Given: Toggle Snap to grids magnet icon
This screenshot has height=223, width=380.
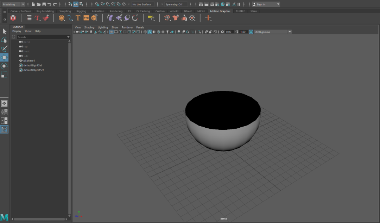Looking at the screenshot, I should [x=97, y=4].
